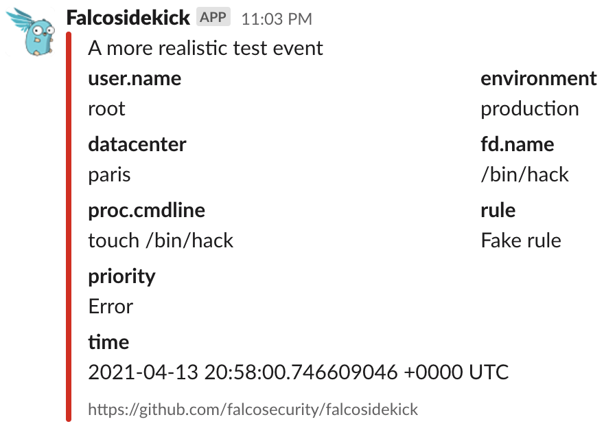This screenshot has width=615, height=437.
Task: Select the paris datacenter value
Action: (107, 175)
